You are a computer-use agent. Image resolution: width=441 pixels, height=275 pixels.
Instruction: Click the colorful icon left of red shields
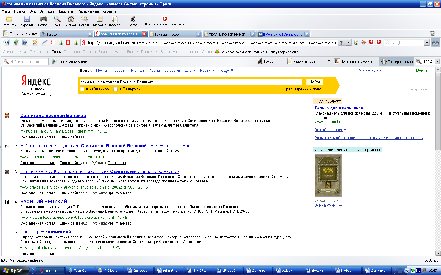click(x=364, y=42)
